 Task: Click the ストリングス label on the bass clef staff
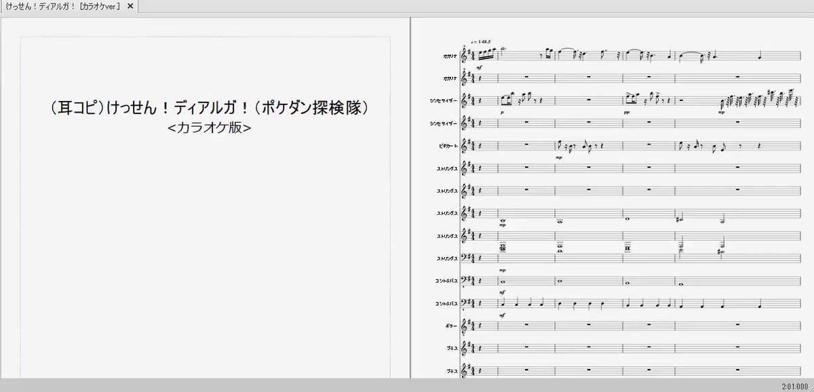[447, 258]
